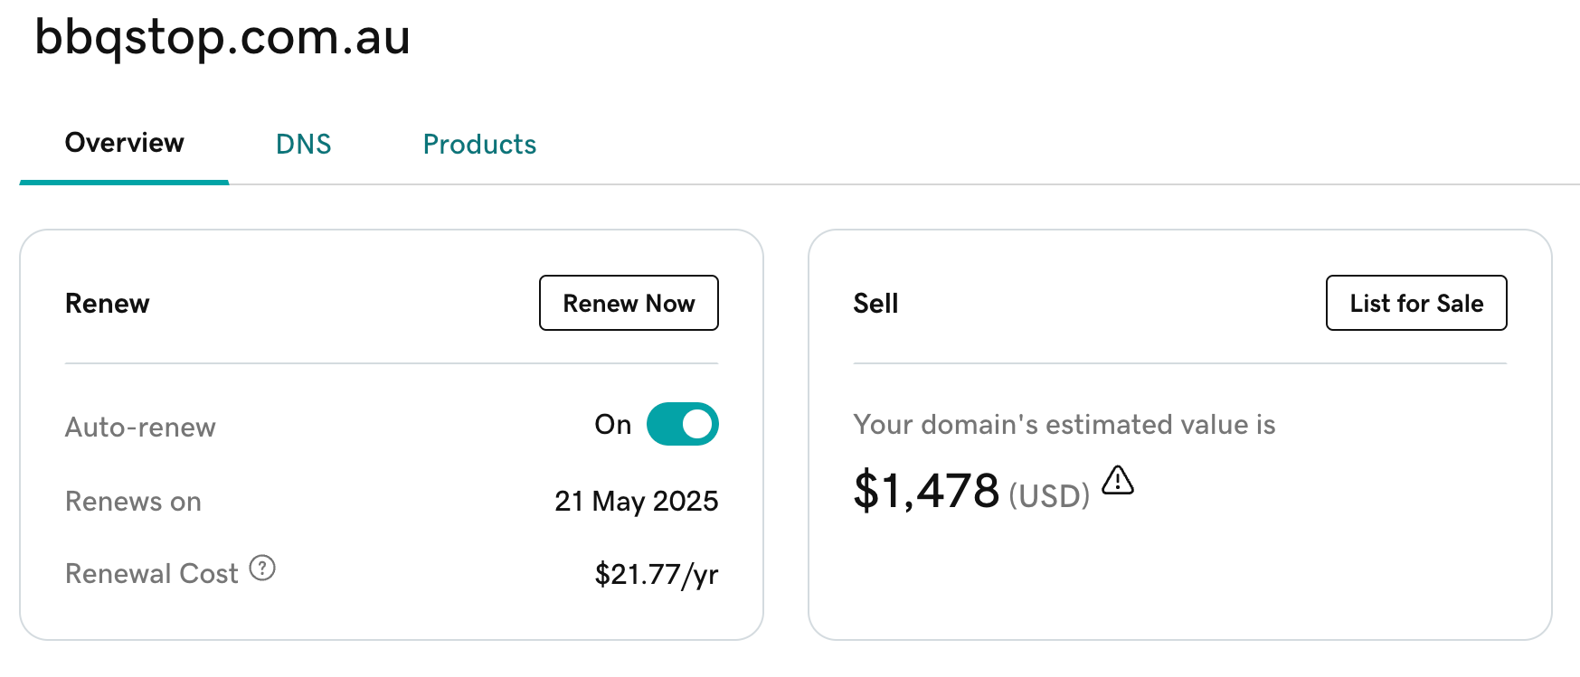Select the 21 May 2025 renewal date
This screenshot has height=677, width=1580.
click(x=636, y=502)
